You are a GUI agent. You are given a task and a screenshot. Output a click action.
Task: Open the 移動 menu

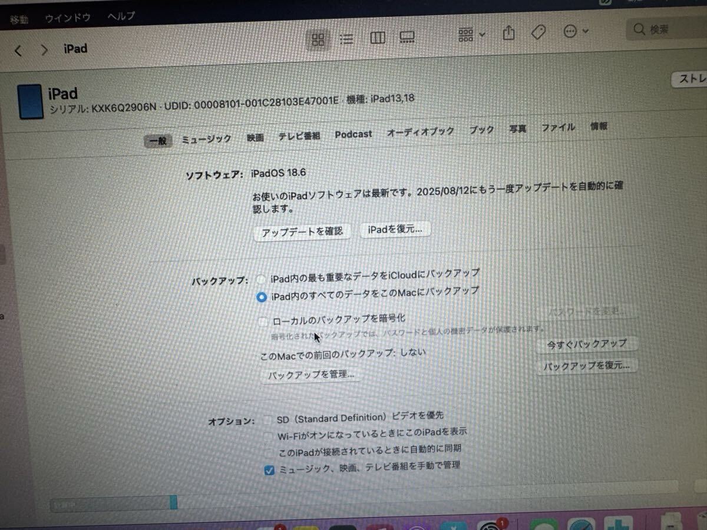pos(18,19)
